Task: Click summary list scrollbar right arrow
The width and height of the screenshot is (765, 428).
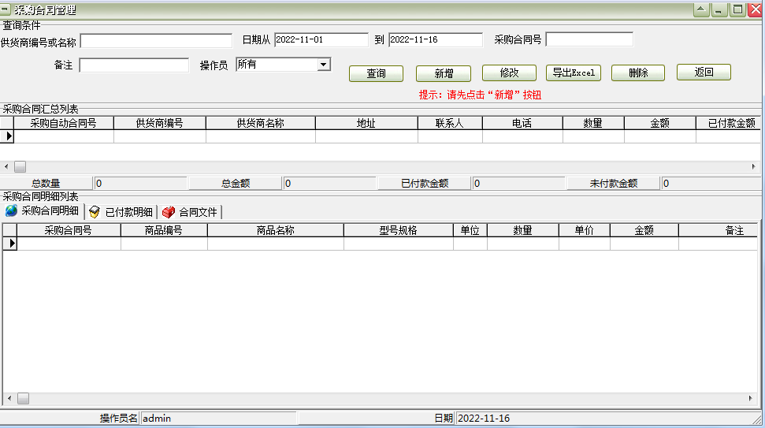Action: click(x=754, y=166)
